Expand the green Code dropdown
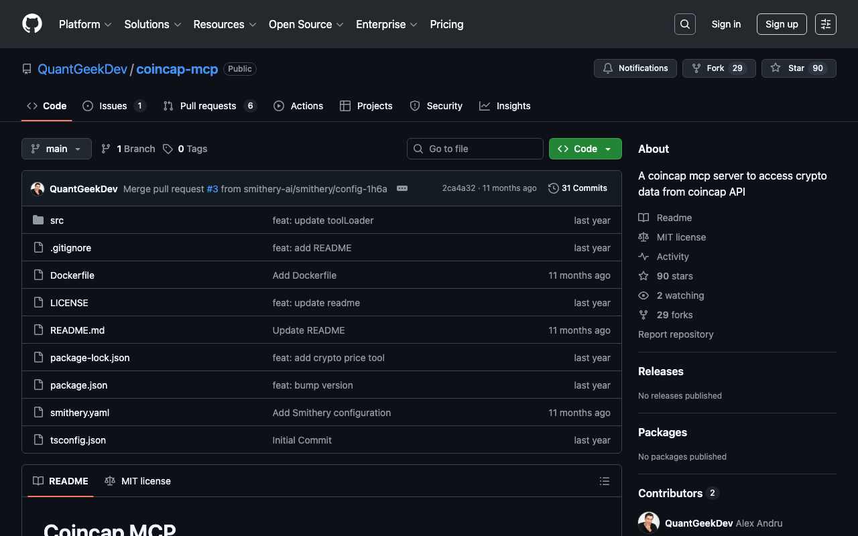This screenshot has width=858, height=536. (x=585, y=149)
